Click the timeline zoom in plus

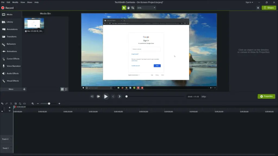point(59,104)
